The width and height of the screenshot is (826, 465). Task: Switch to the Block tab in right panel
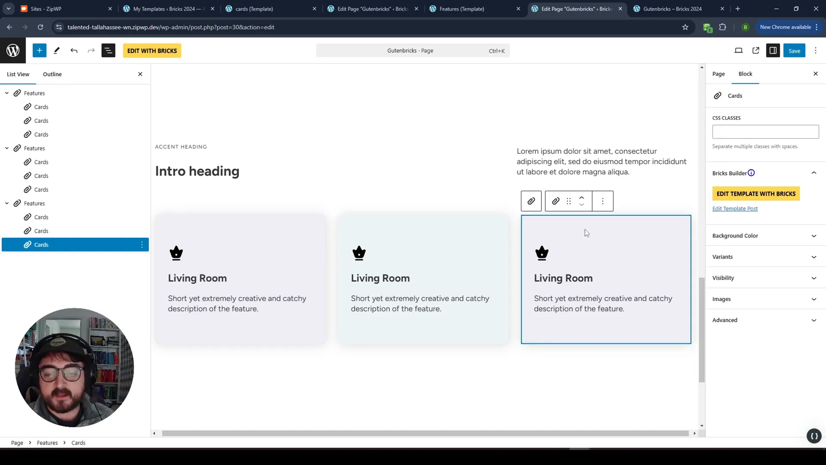746,73
